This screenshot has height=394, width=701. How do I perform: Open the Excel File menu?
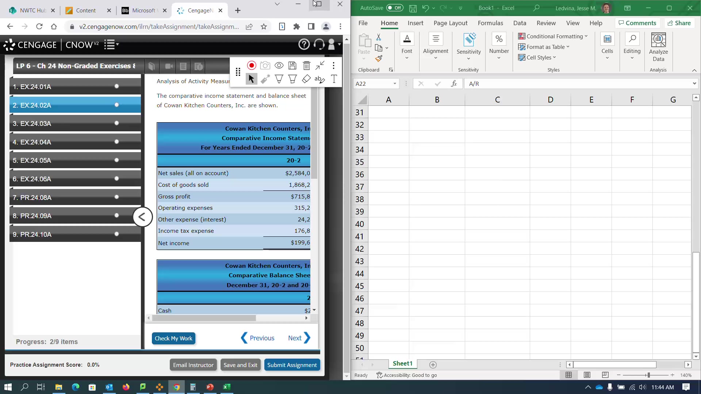point(363,23)
